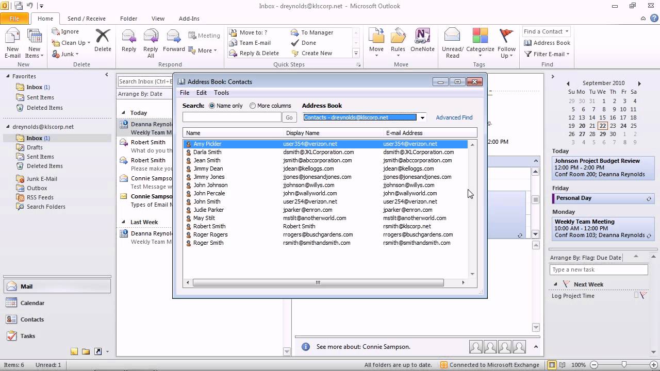Select the May Stilt contact row
This screenshot has height=371, width=660.
[x=325, y=218]
